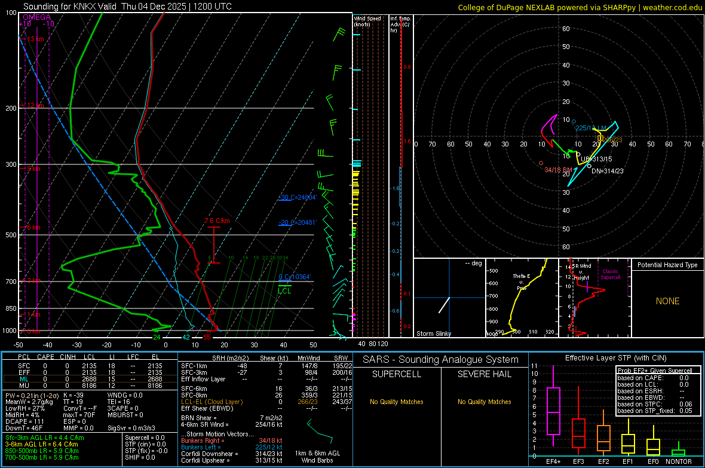This screenshot has width=705, height=468.
Task: Click the 'DN=314/23' hodograph label
Action: tap(607, 172)
